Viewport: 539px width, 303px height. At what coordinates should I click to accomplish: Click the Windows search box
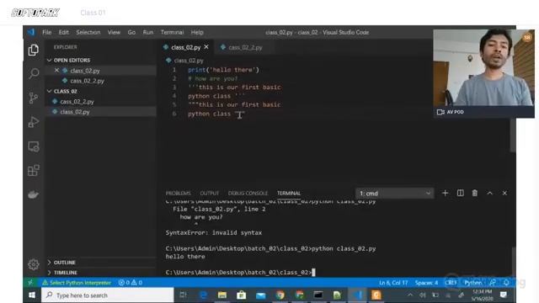[x=108, y=295]
